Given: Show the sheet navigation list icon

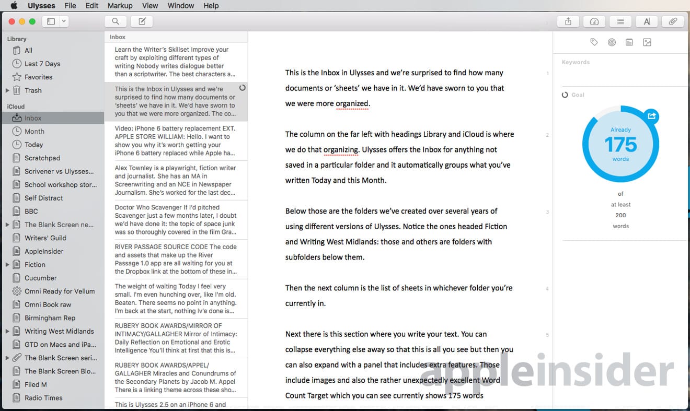Looking at the screenshot, I should pos(620,21).
